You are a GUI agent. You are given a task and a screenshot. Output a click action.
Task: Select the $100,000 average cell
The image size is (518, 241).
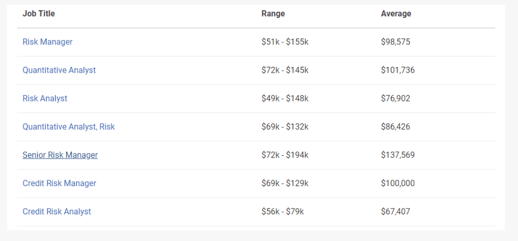click(397, 183)
